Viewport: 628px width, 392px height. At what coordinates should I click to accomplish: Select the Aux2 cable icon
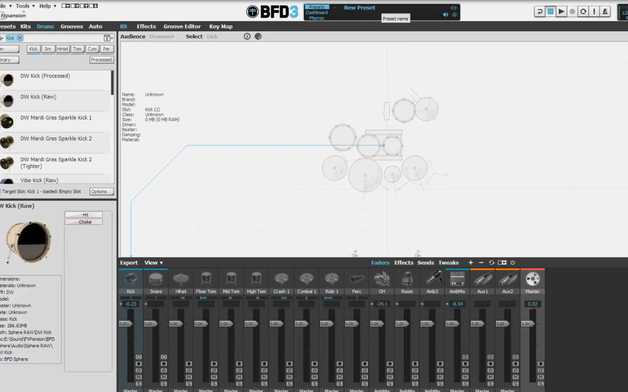pos(508,279)
